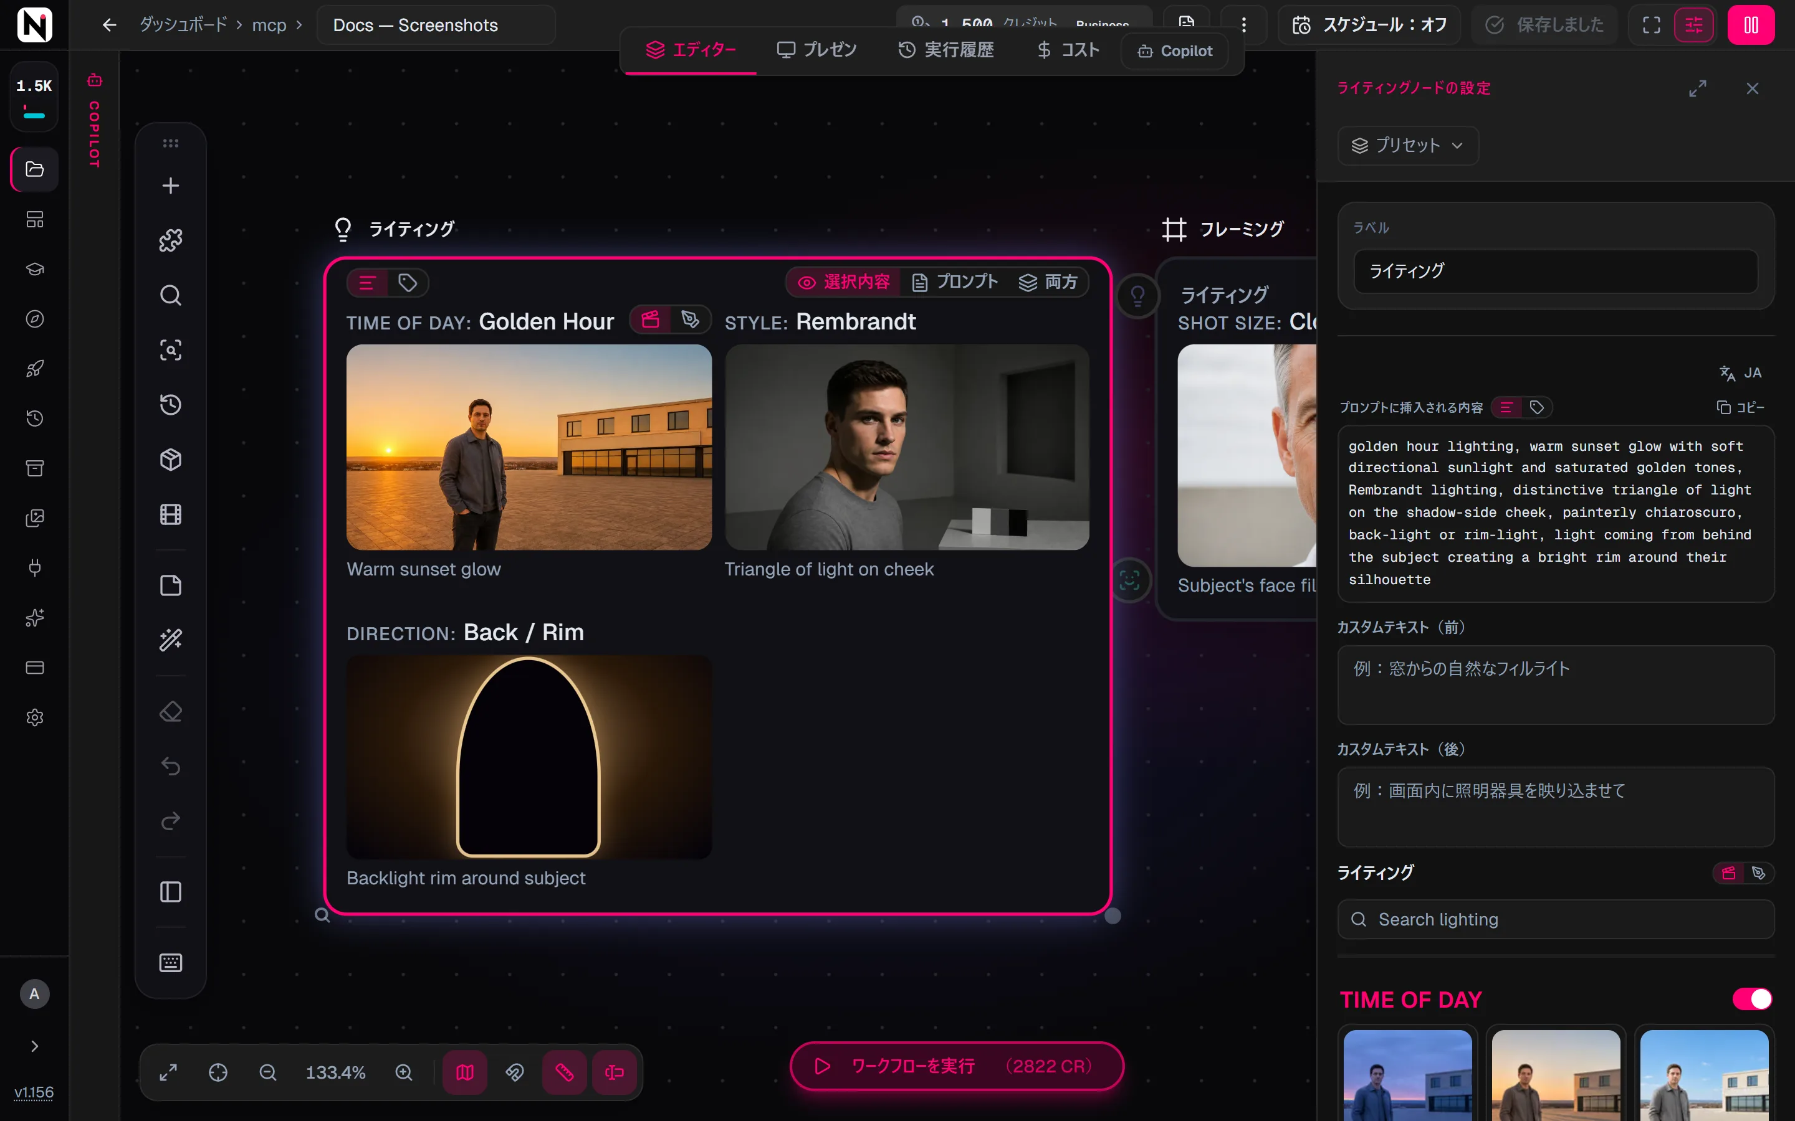Open the puzzle piece integrations tool

coord(171,240)
